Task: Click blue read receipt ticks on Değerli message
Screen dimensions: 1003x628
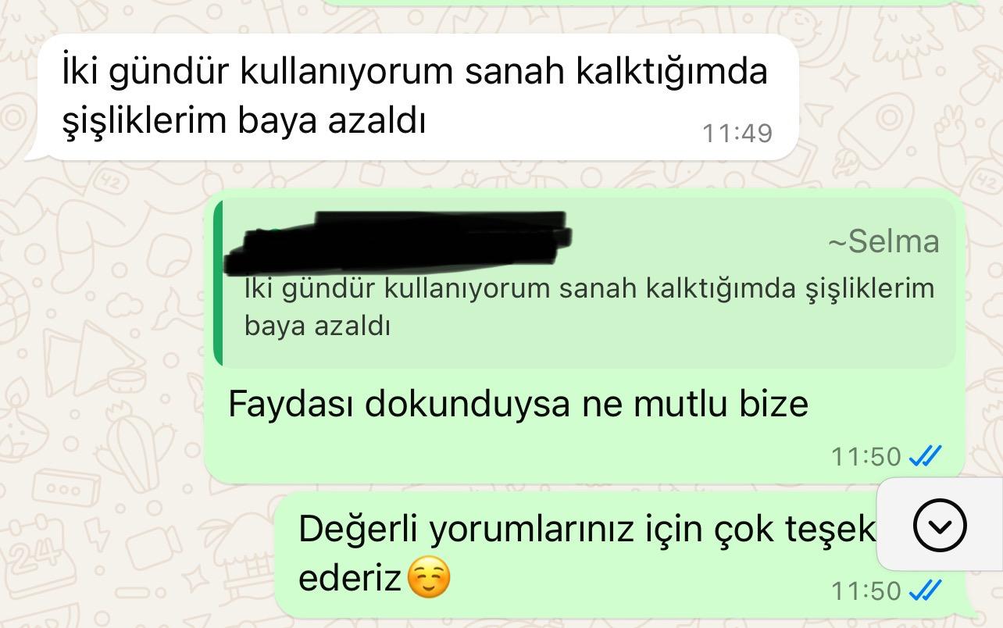Action: pyautogui.click(x=926, y=591)
